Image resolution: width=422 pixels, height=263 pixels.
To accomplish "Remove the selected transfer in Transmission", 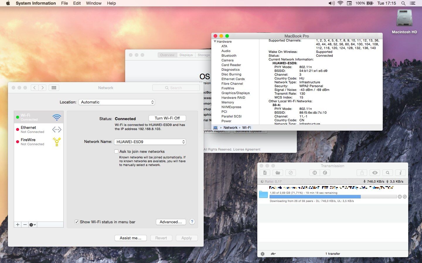I will click(x=291, y=173).
